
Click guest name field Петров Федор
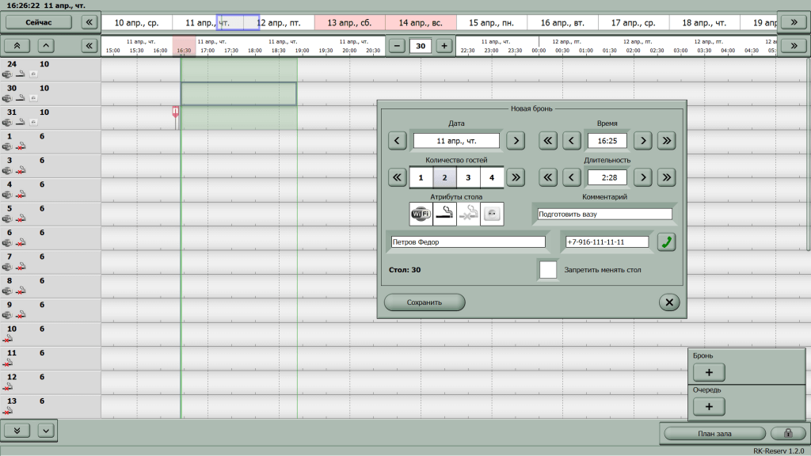click(x=468, y=242)
